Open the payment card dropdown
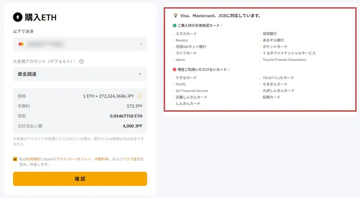This screenshot has width=360, height=198. [80, 44]
